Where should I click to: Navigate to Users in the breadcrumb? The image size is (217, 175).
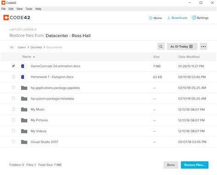coord(22,48)
